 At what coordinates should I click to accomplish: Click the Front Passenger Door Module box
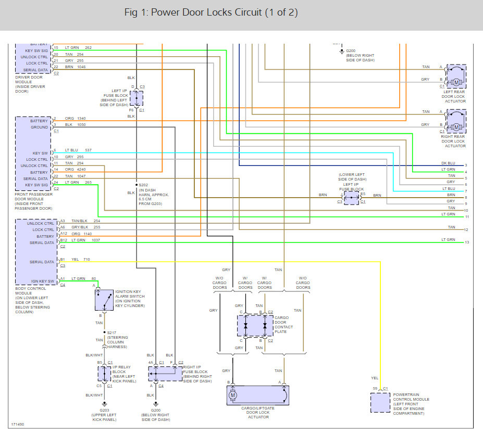[33, 153]
